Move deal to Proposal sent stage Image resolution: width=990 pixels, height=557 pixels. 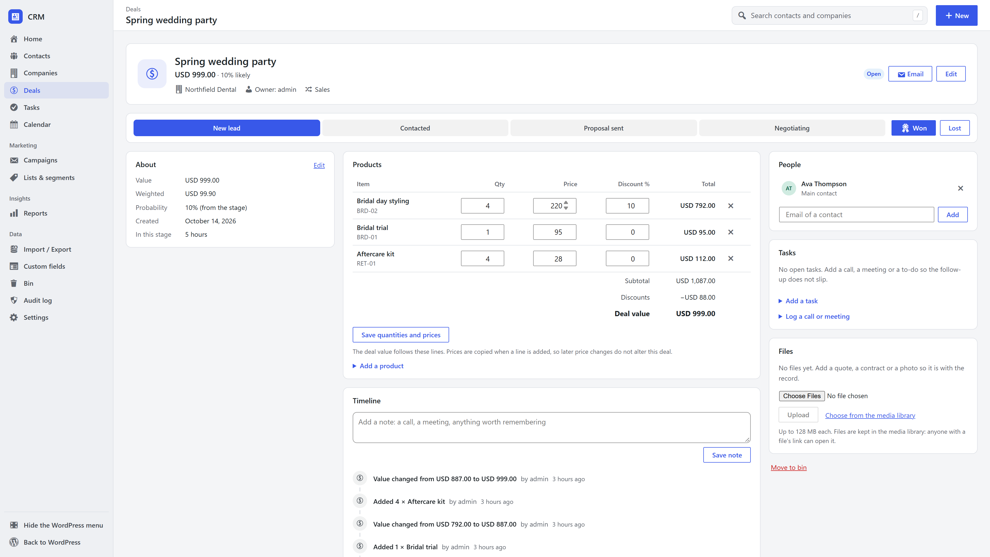pyautogui.click(x=603, y=128)
